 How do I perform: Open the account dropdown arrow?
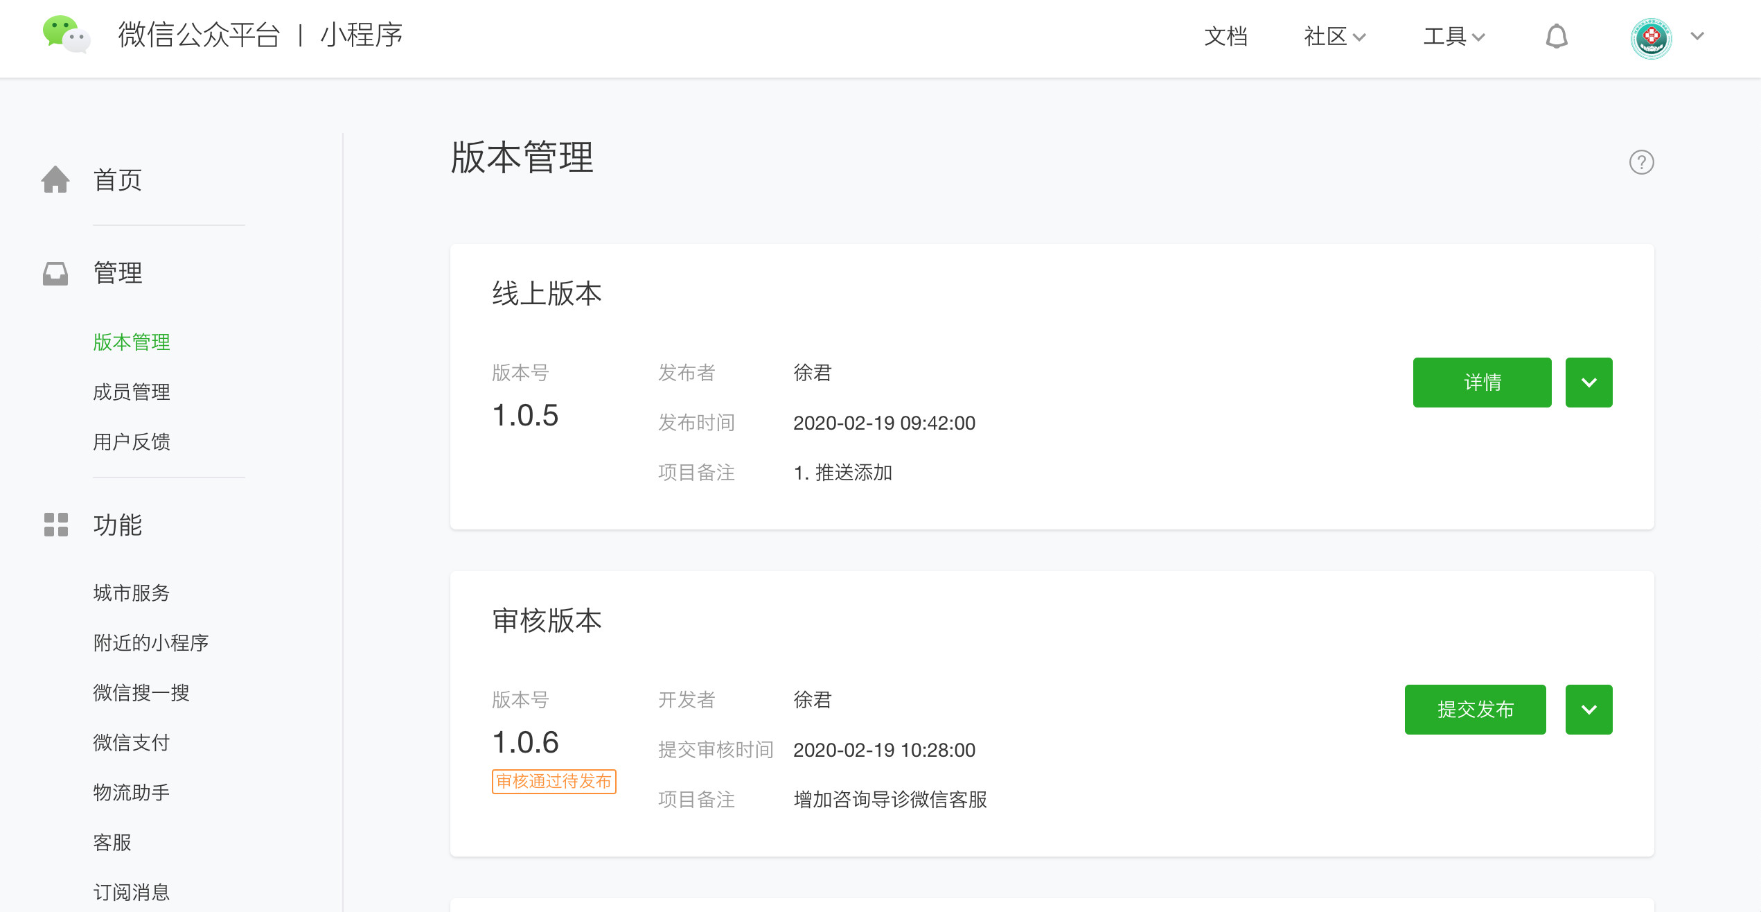coord(1697,36)
